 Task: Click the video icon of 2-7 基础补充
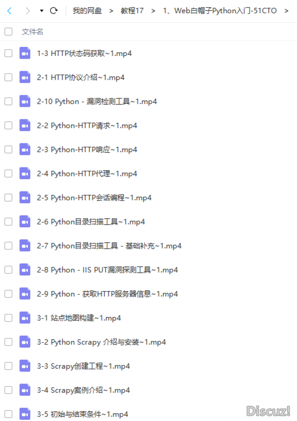click(x=25, y=245)
